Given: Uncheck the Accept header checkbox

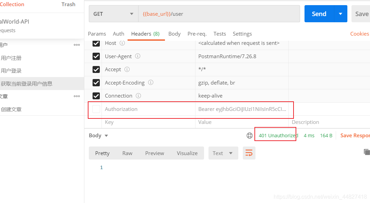Looking at the screenshot, I should (96, 69).
